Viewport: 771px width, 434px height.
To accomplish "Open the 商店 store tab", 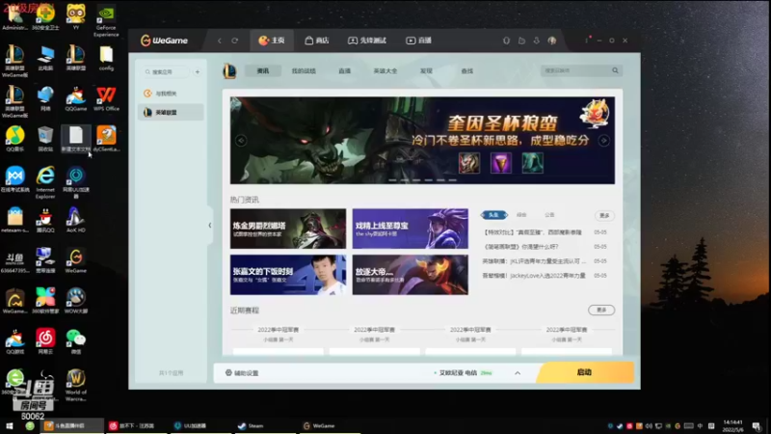I will click(x=317, y=41).
